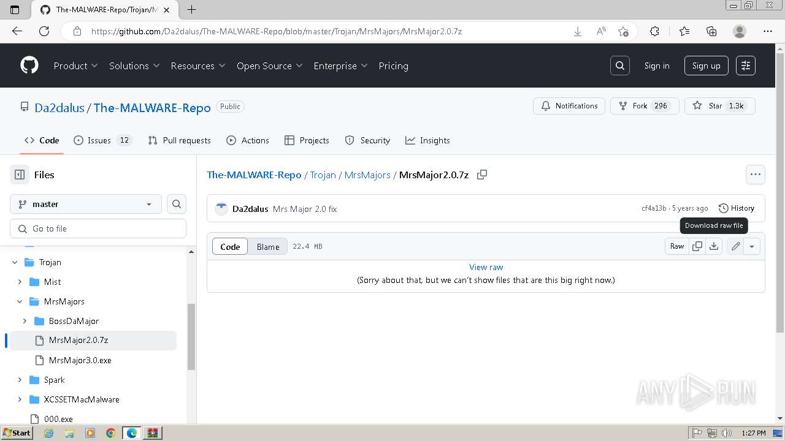Click the Sign in link

tap(657, 66)
